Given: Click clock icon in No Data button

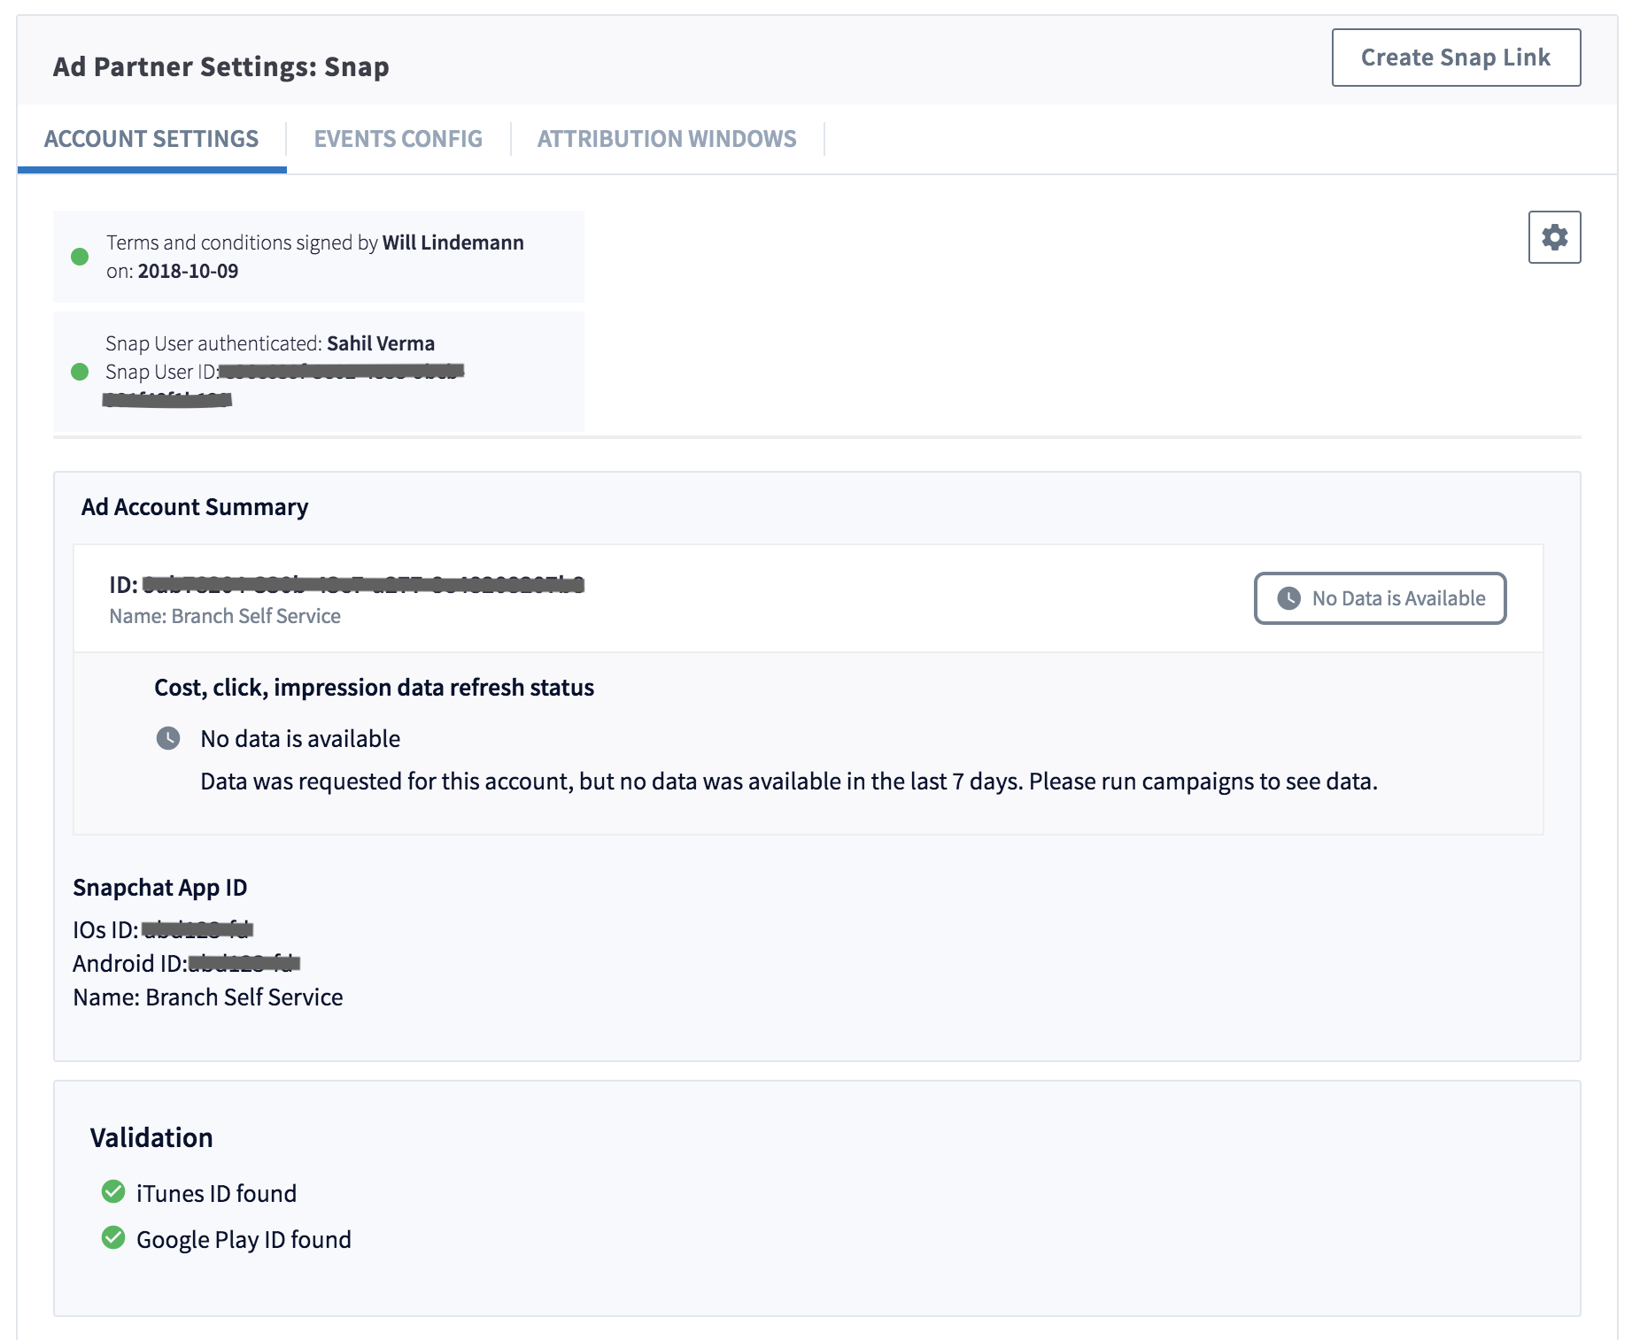Looking at the screenshot, I should click(1288, 598).
